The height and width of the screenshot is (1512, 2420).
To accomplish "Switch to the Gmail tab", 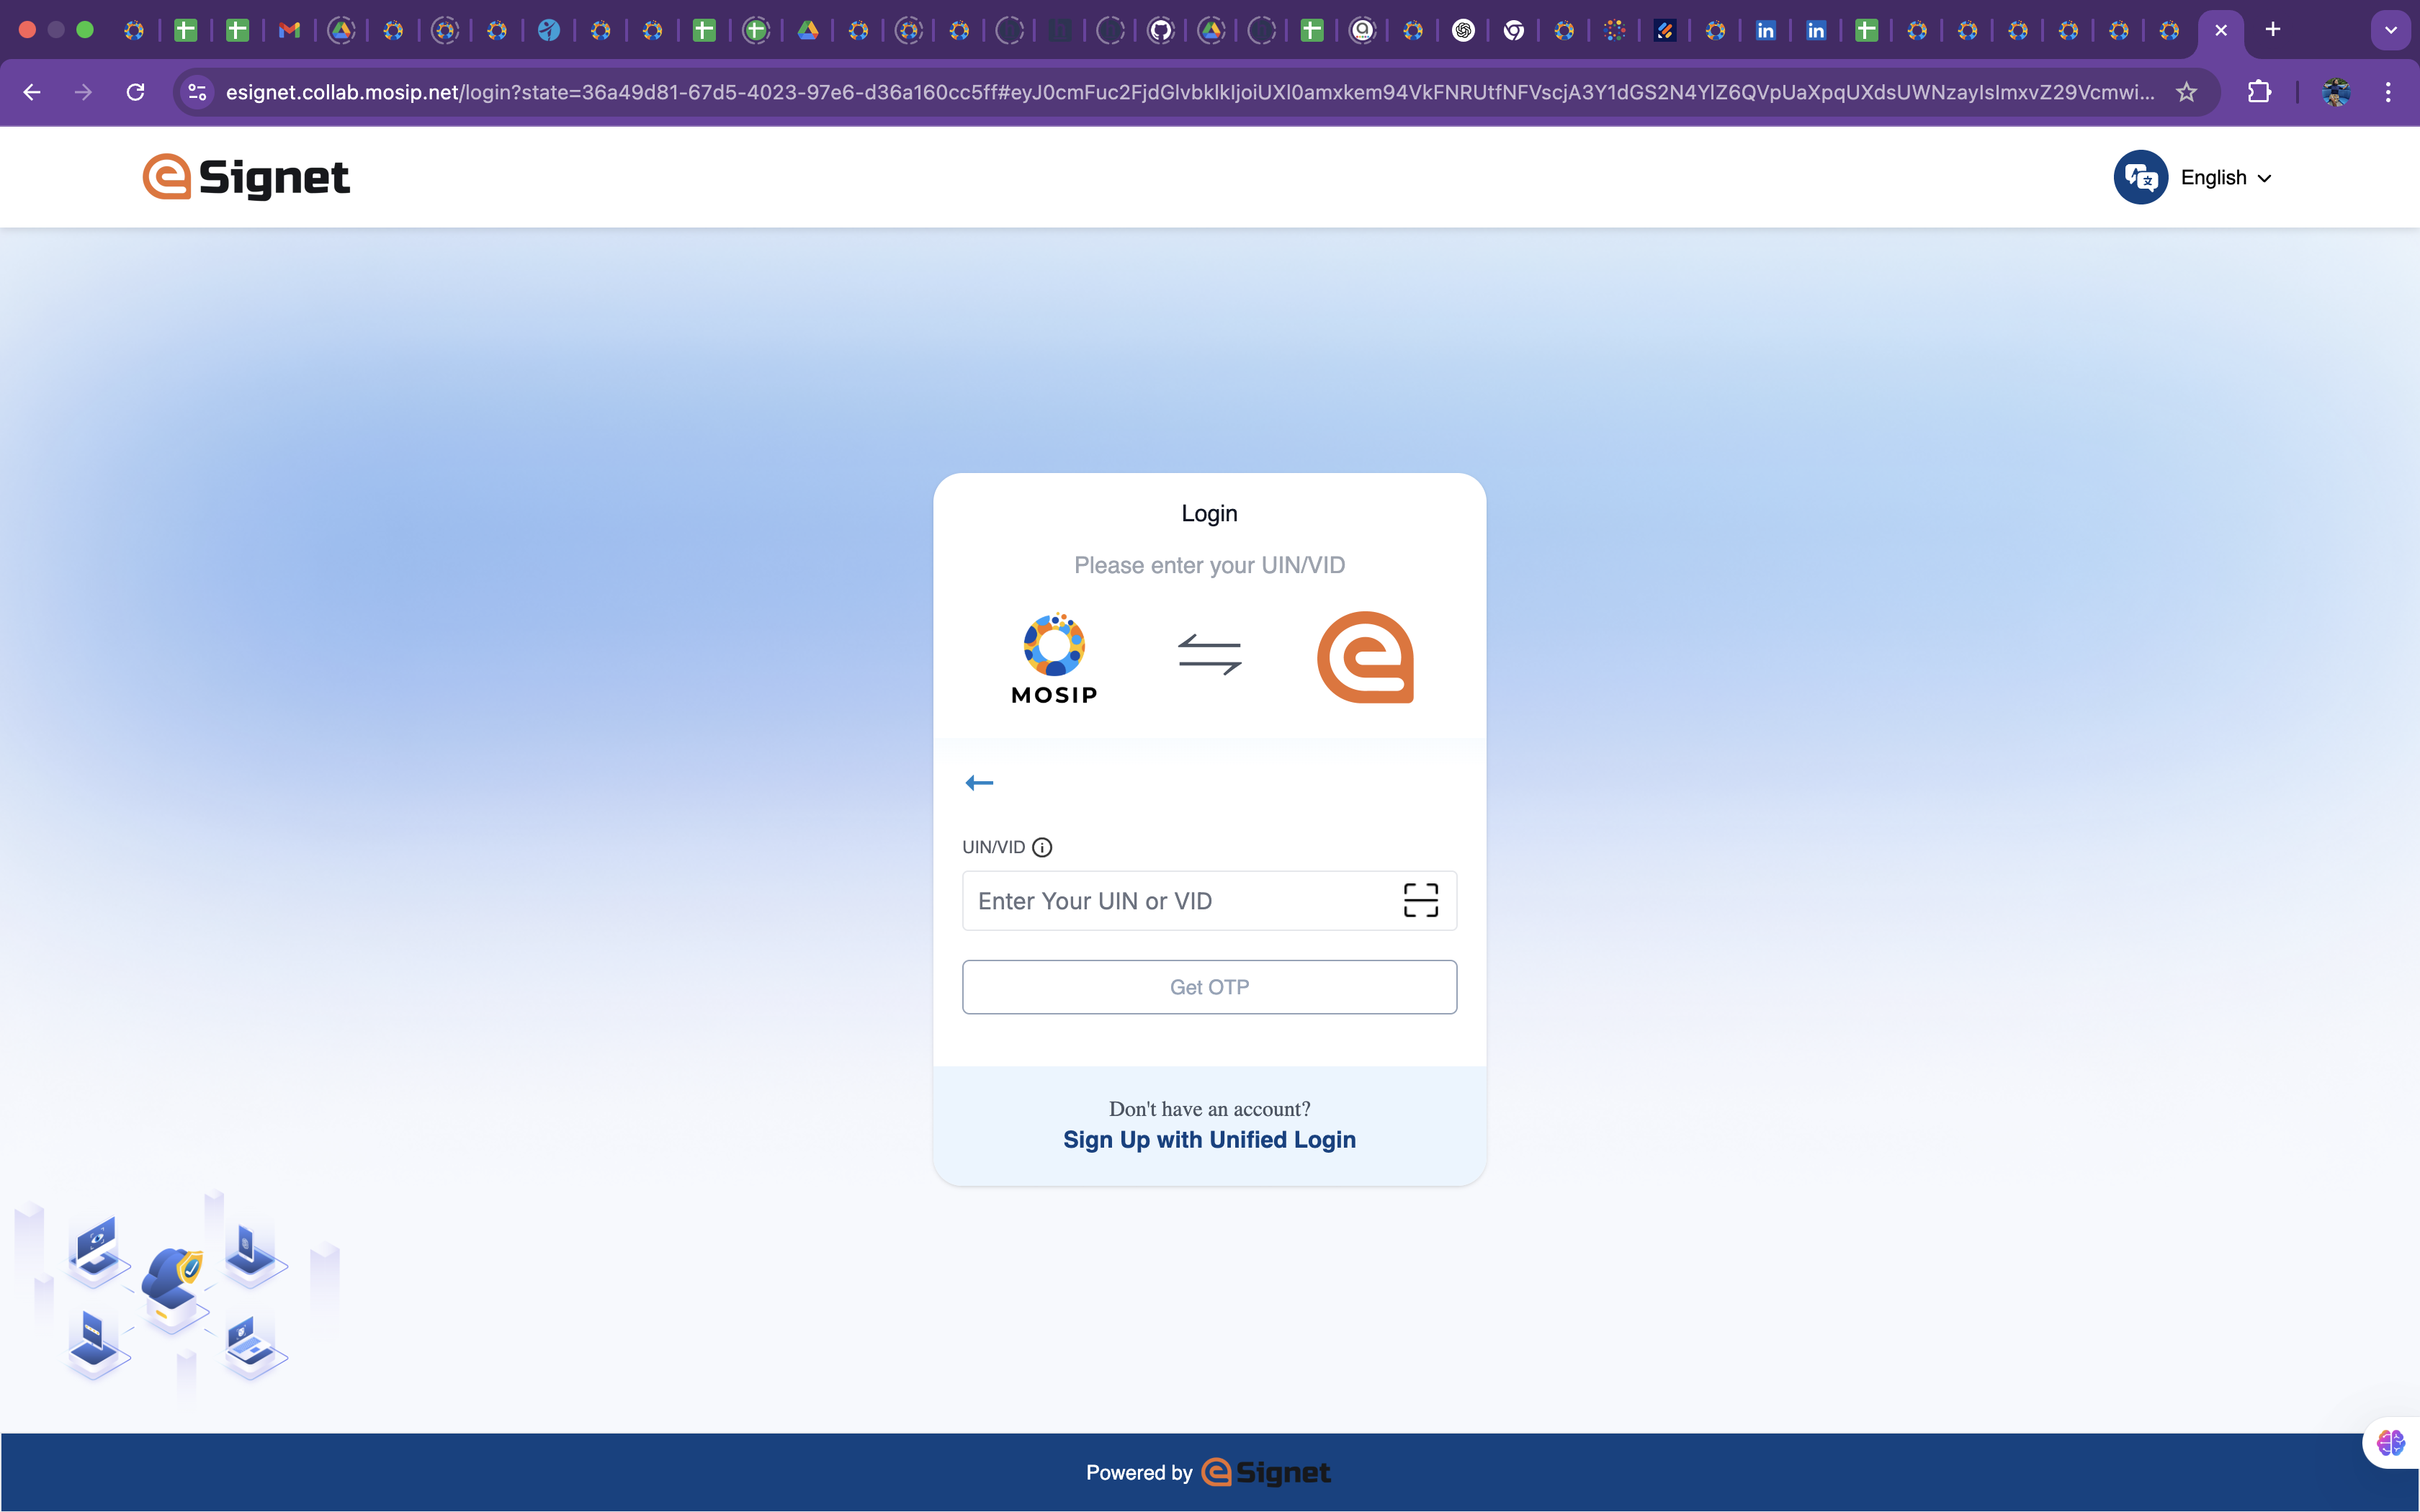I will coord(290,30).
